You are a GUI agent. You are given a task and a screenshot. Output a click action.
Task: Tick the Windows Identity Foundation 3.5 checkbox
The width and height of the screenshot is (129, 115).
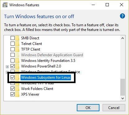click(x=12, y=61)
